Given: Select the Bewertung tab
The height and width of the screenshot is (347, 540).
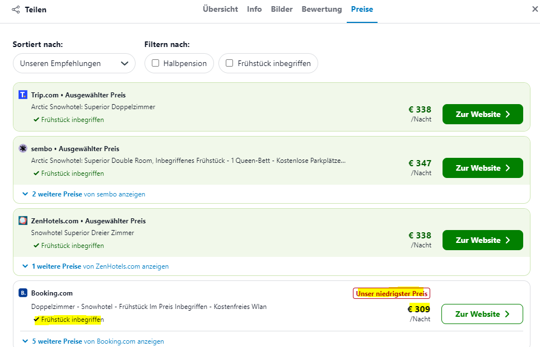Looking at the screenshot, I should pos(322,10).
